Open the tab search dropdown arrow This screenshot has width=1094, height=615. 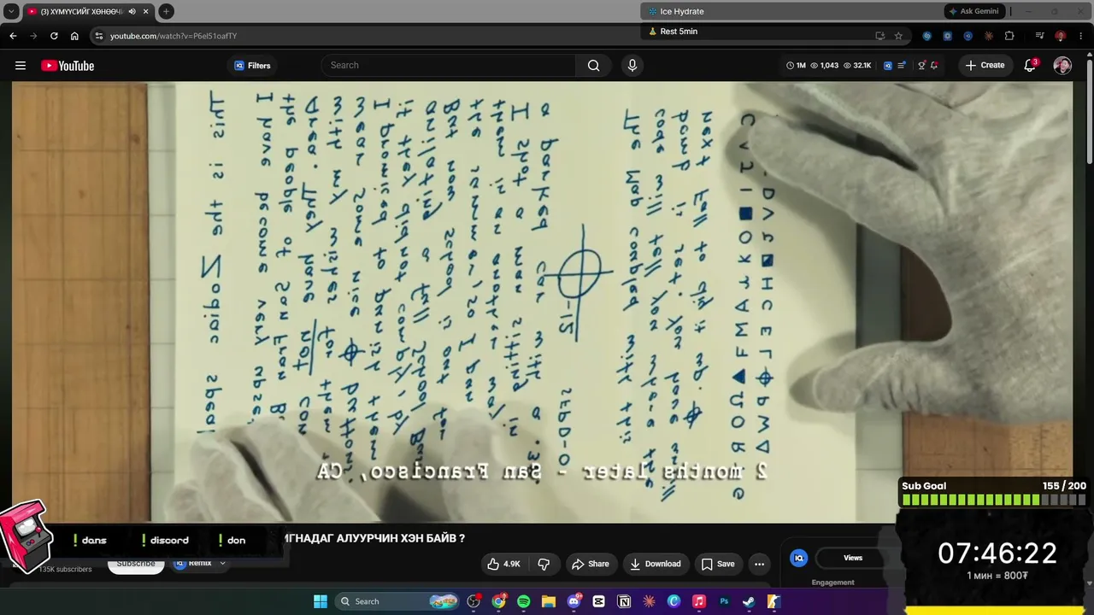point(11,11)
